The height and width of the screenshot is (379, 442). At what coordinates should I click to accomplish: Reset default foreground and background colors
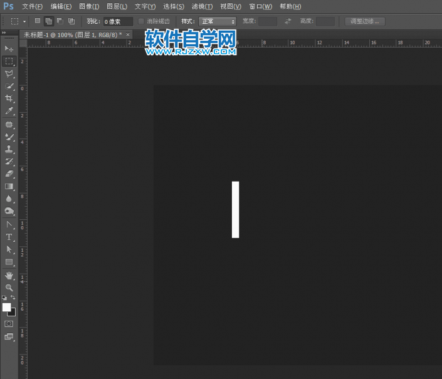click(4, 298)
